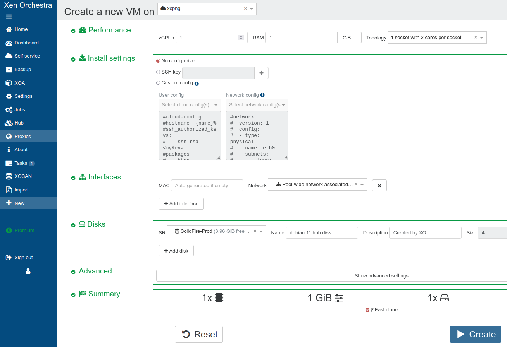Go to the Dashboard section
This screenshot has width=507, height=347.
pyautogui.click(x=28, y=43)
